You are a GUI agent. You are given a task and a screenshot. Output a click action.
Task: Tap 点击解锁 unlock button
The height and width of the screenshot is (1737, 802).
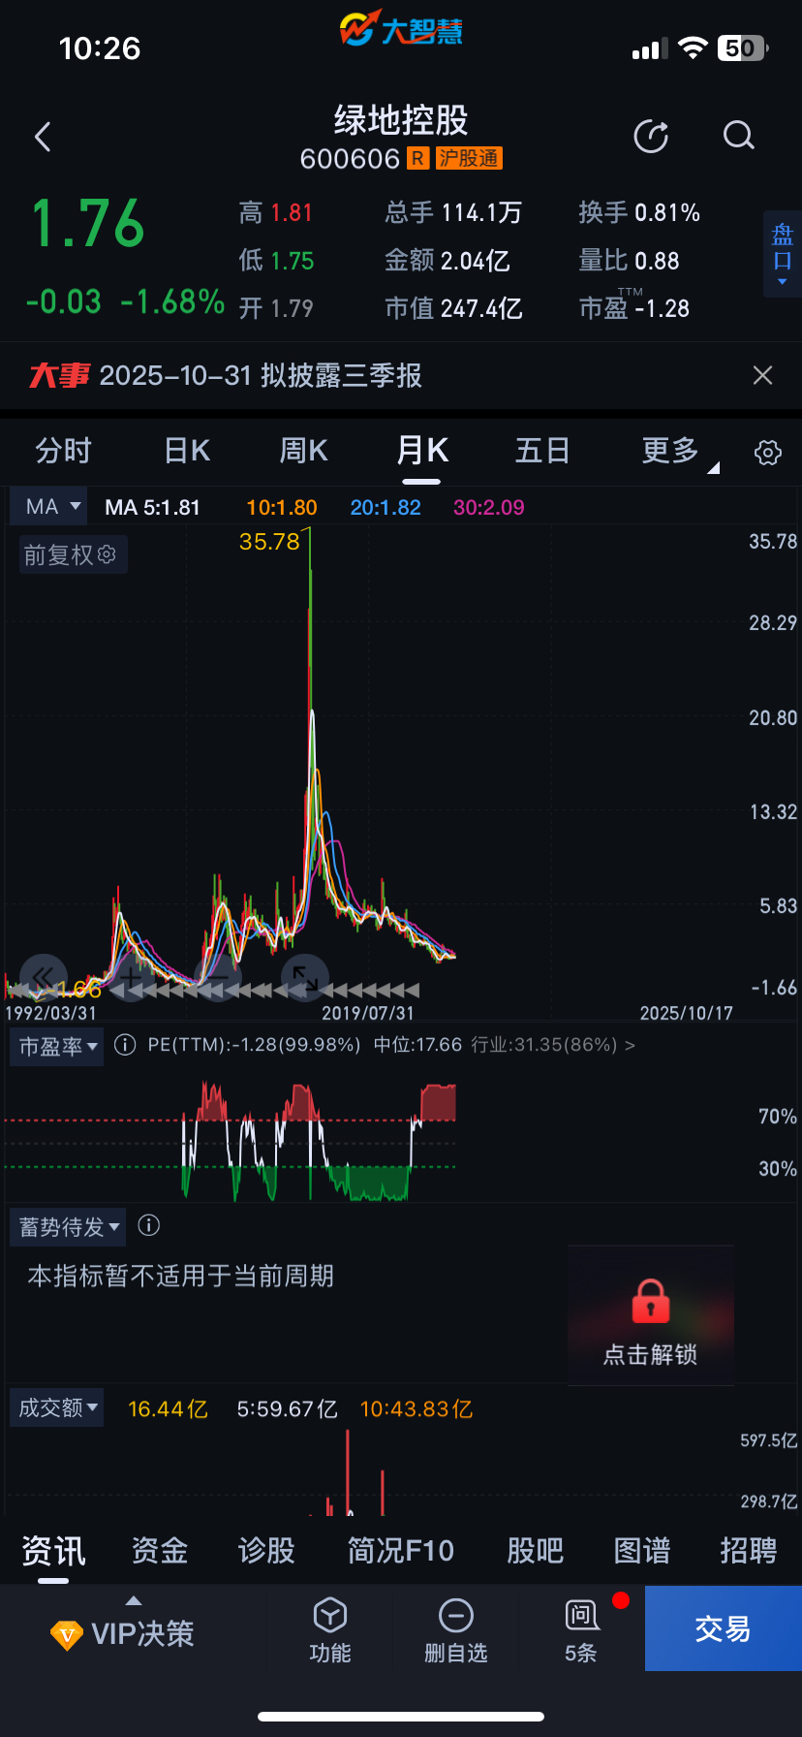click(651, 1354)
